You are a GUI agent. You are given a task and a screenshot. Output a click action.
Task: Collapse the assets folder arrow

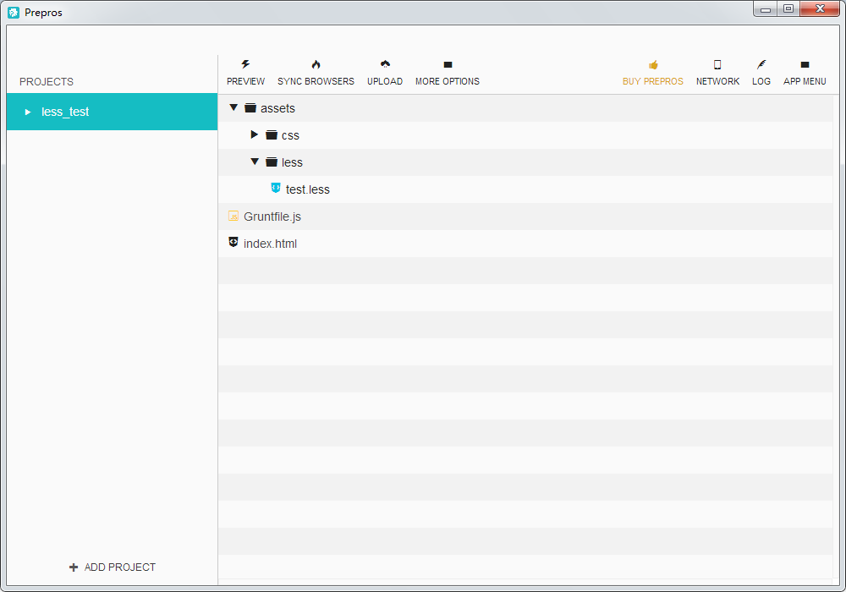tap(233, 108)
